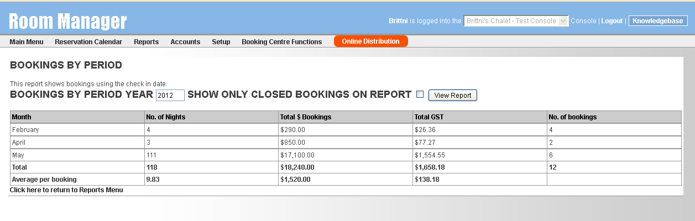Open the Main Menu item

(x=27, y=42)
